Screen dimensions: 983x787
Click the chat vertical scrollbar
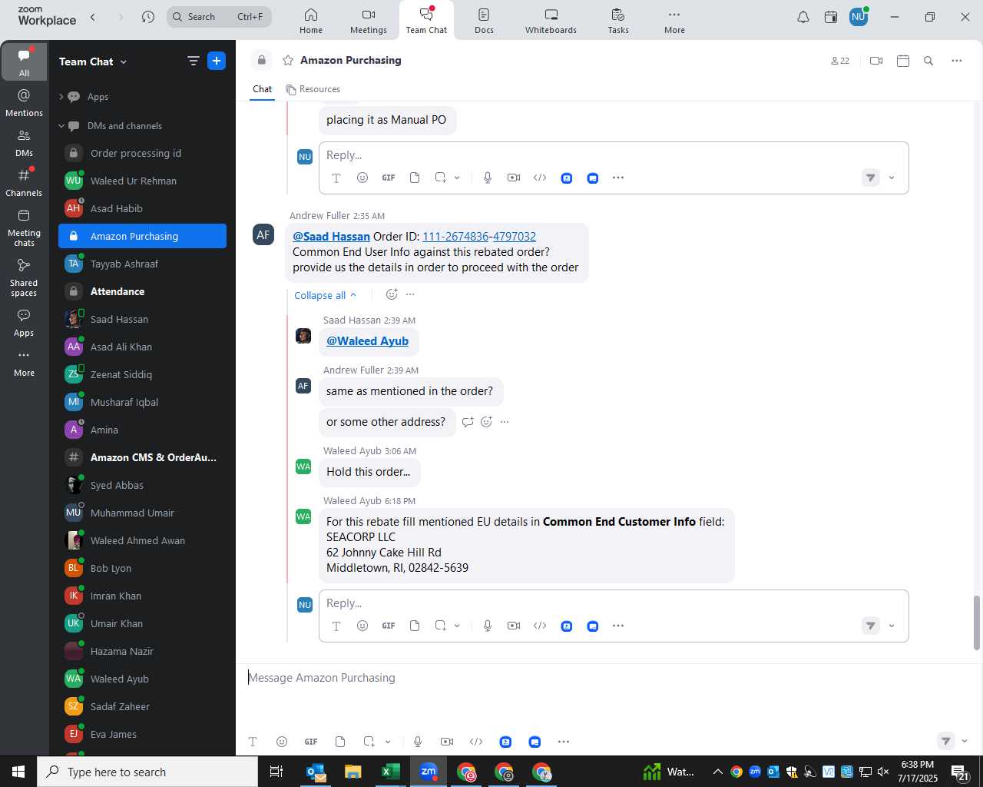977,623
